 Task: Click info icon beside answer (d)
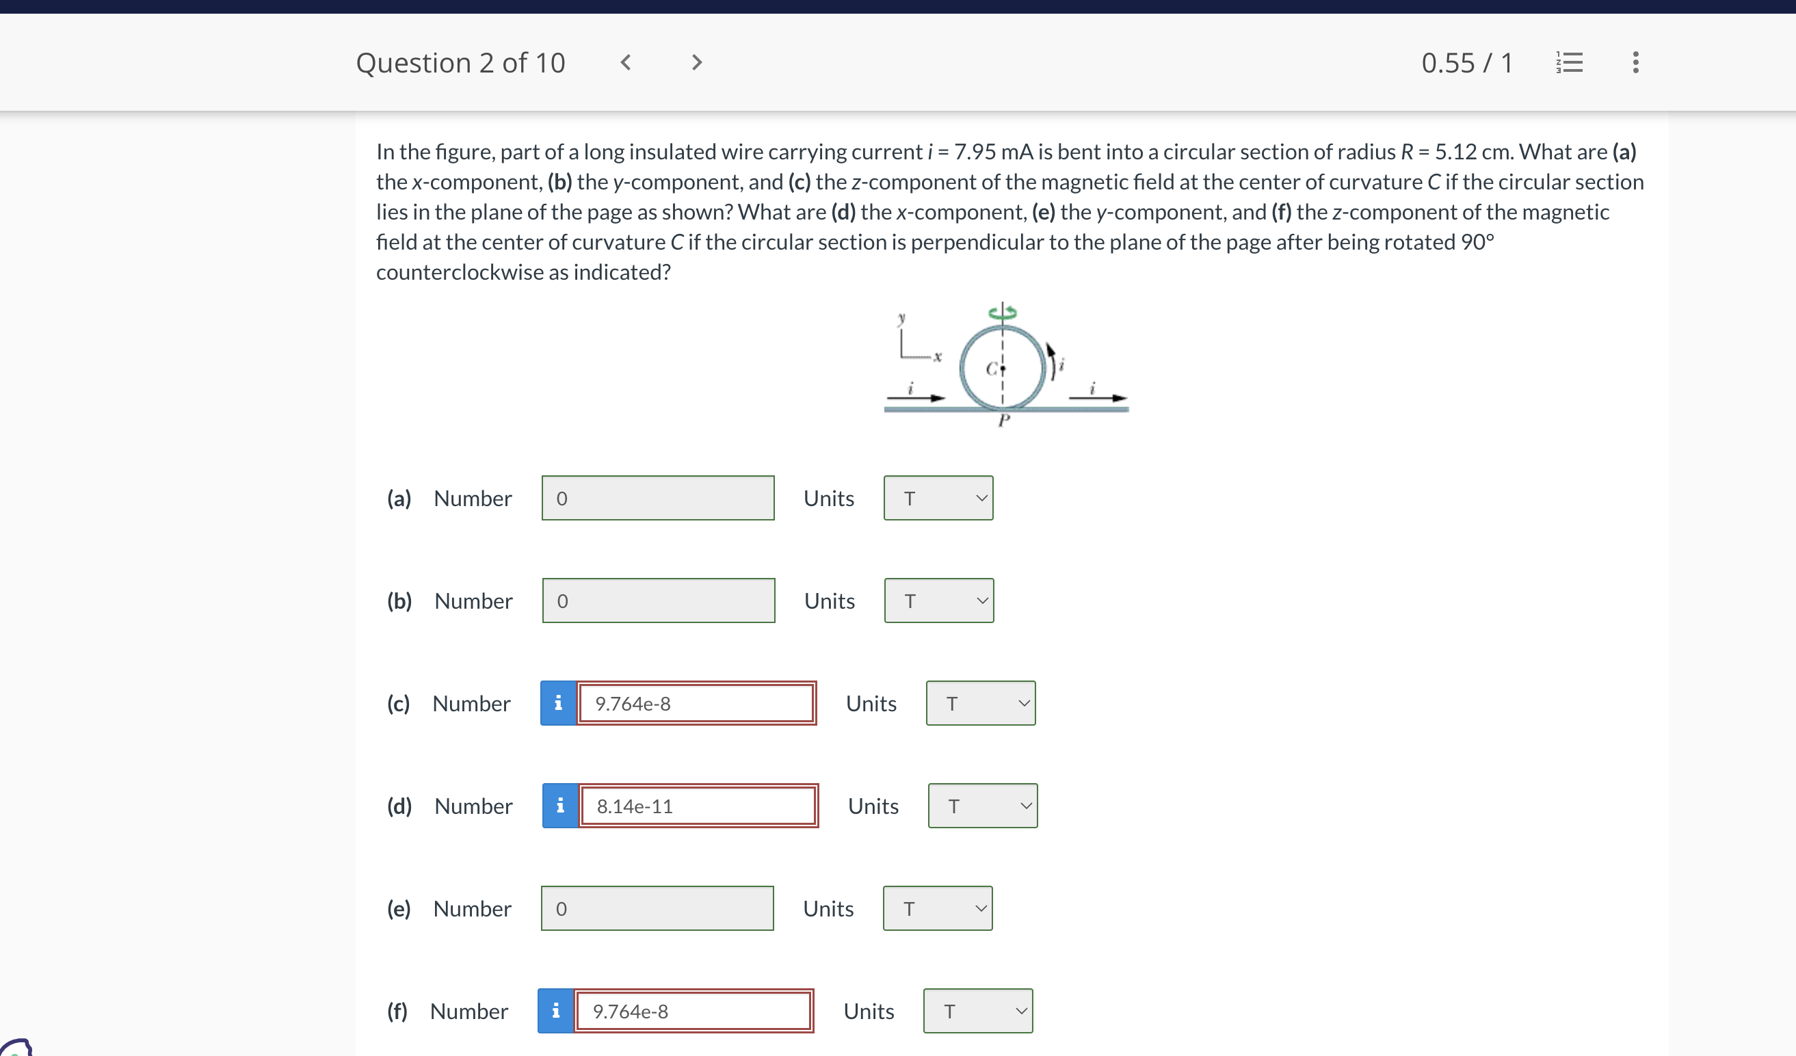point(560,806)
